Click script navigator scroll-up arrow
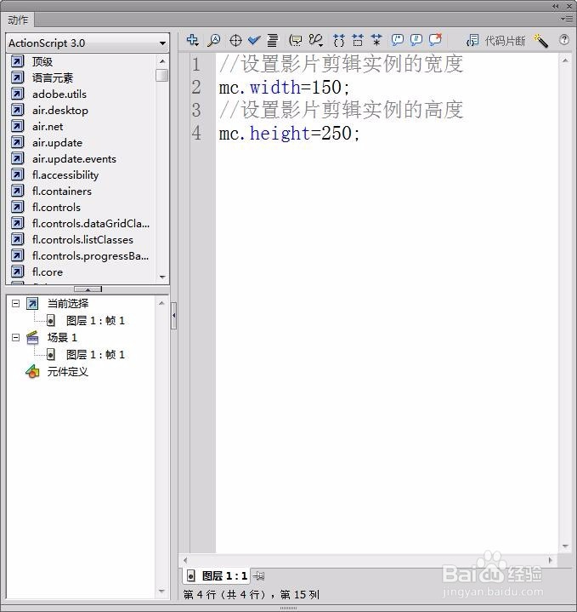577x612 pixels. [161, 303]
